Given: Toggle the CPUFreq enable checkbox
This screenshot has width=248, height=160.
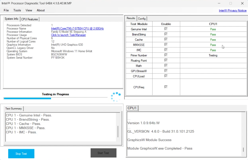Looking at the screenshot, I should tap(166, 87).
